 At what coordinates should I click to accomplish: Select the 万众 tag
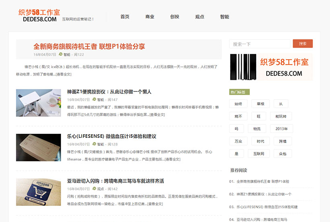[238, 141]
